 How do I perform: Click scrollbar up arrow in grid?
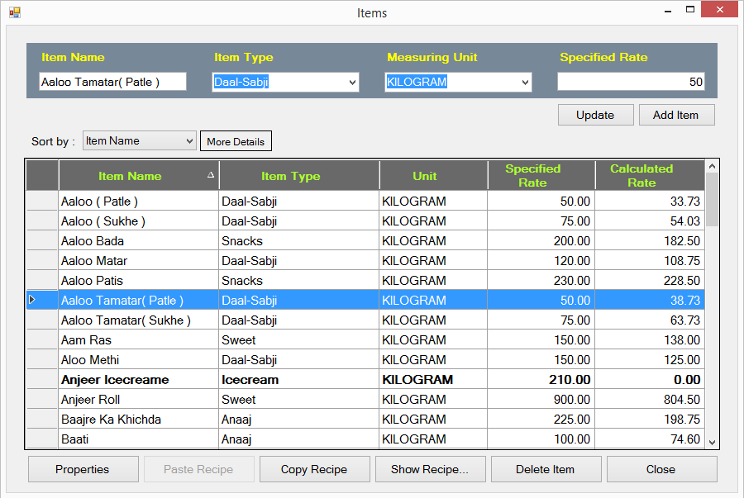pyautogui.click(x=712, y=166)
